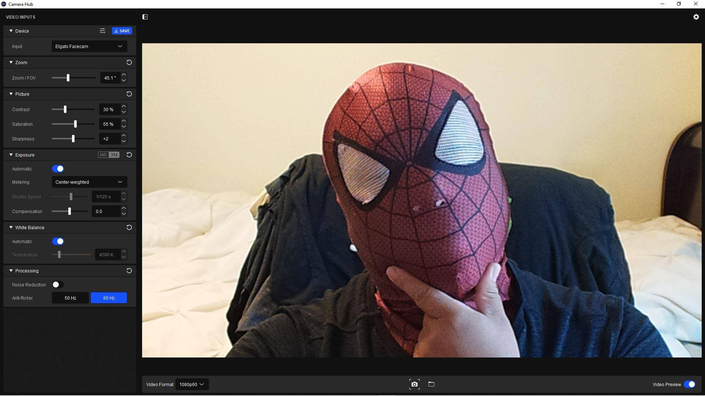Disable Automatic exposure toggle

click(x=58, y=169)
